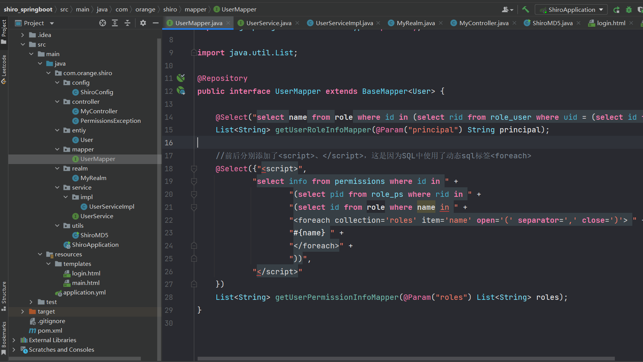Open Project panel settings gear
The image size is (643, 362).
(x=143, y=23)
